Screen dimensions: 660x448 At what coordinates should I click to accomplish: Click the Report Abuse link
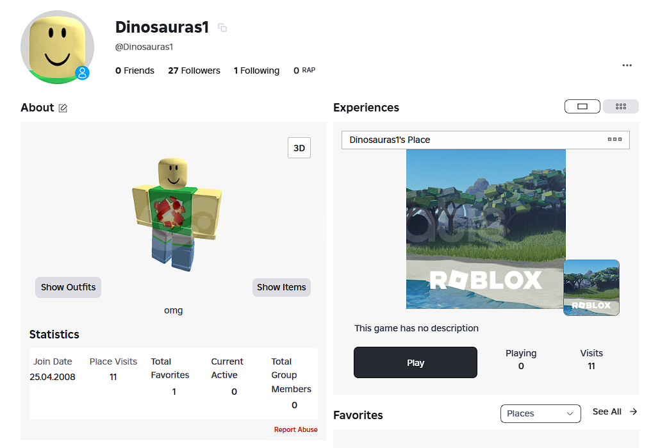click(295, 429)
